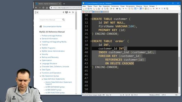Open a new browser tab with plus icon

[x=64, y=4]
